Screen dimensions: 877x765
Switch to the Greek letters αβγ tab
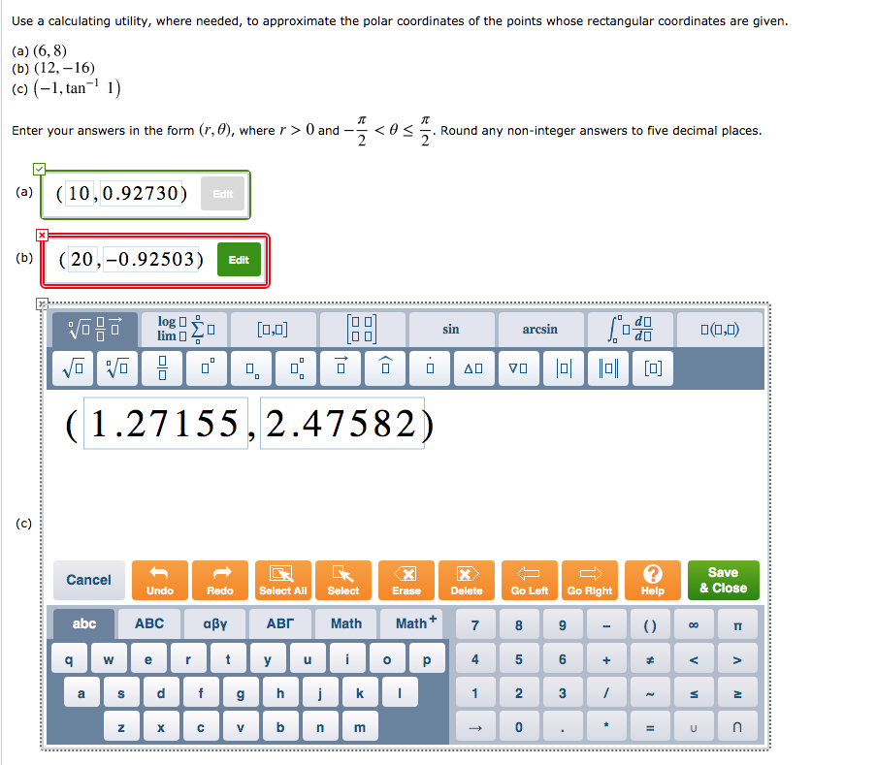tap(214, 624)
